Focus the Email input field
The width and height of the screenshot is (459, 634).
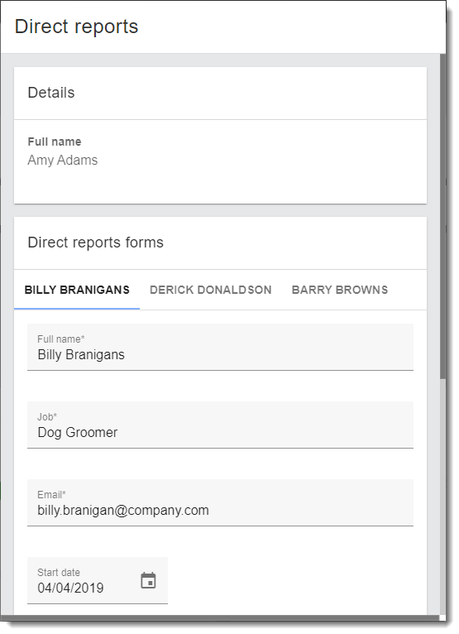tap(220, 502)
